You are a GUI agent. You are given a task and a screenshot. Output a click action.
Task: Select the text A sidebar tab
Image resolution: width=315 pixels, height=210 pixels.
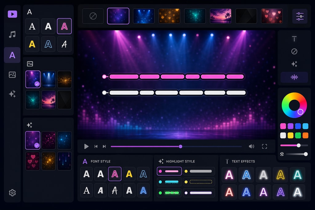pos(12,55)
